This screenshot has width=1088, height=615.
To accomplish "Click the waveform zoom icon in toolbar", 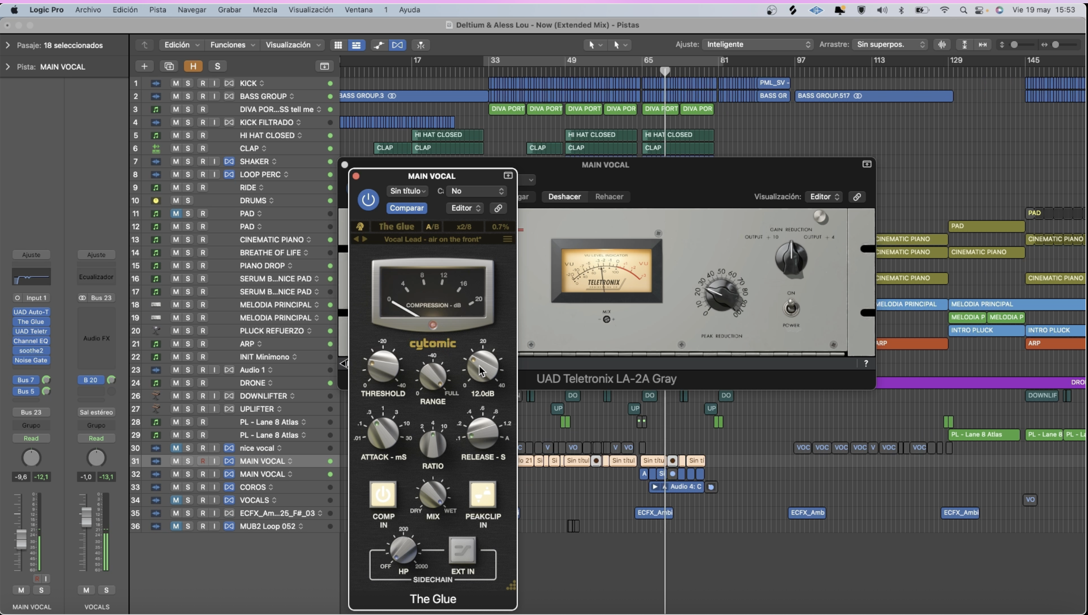I will coord(942,45).
